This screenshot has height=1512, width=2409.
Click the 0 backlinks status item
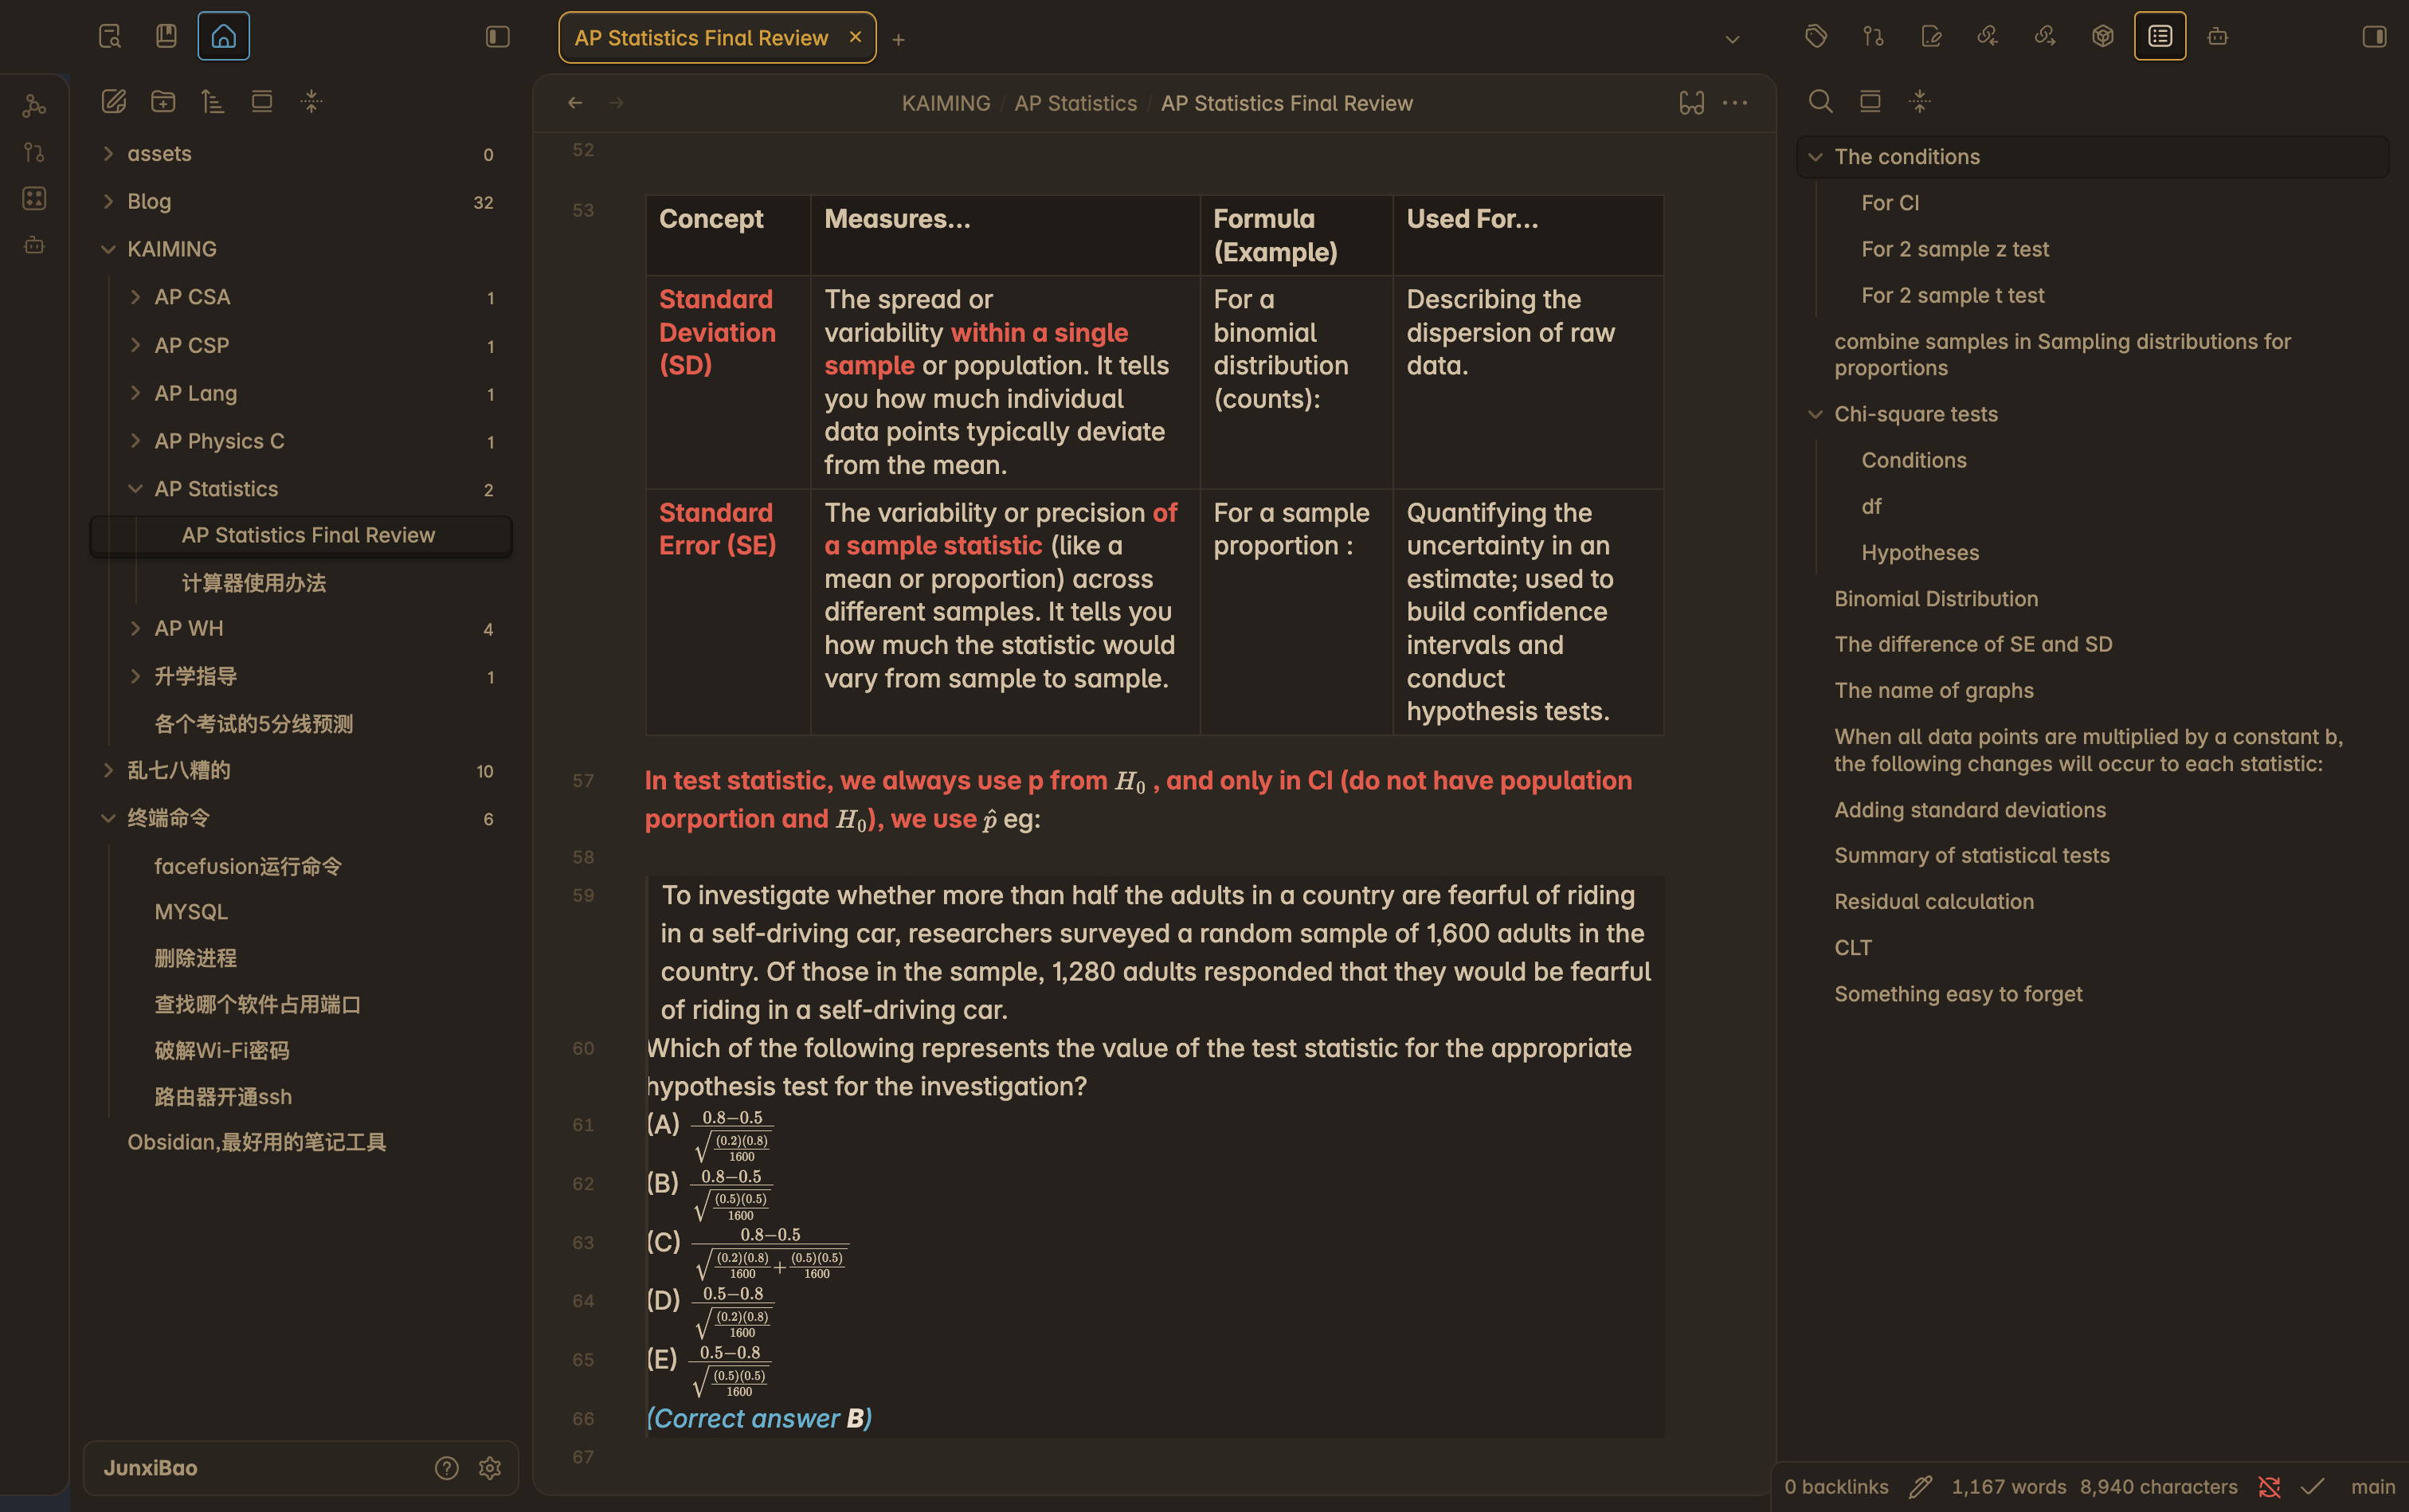(x=1836, y=1486)
